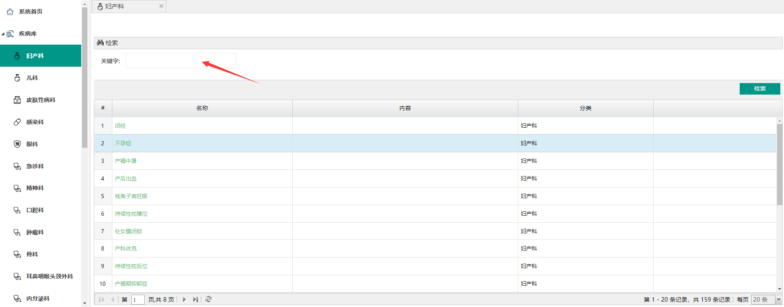Image resolution: width=784 pixels, height=307 pixels.
Task: Go to last page icon
Action: [x=196, y=299]
